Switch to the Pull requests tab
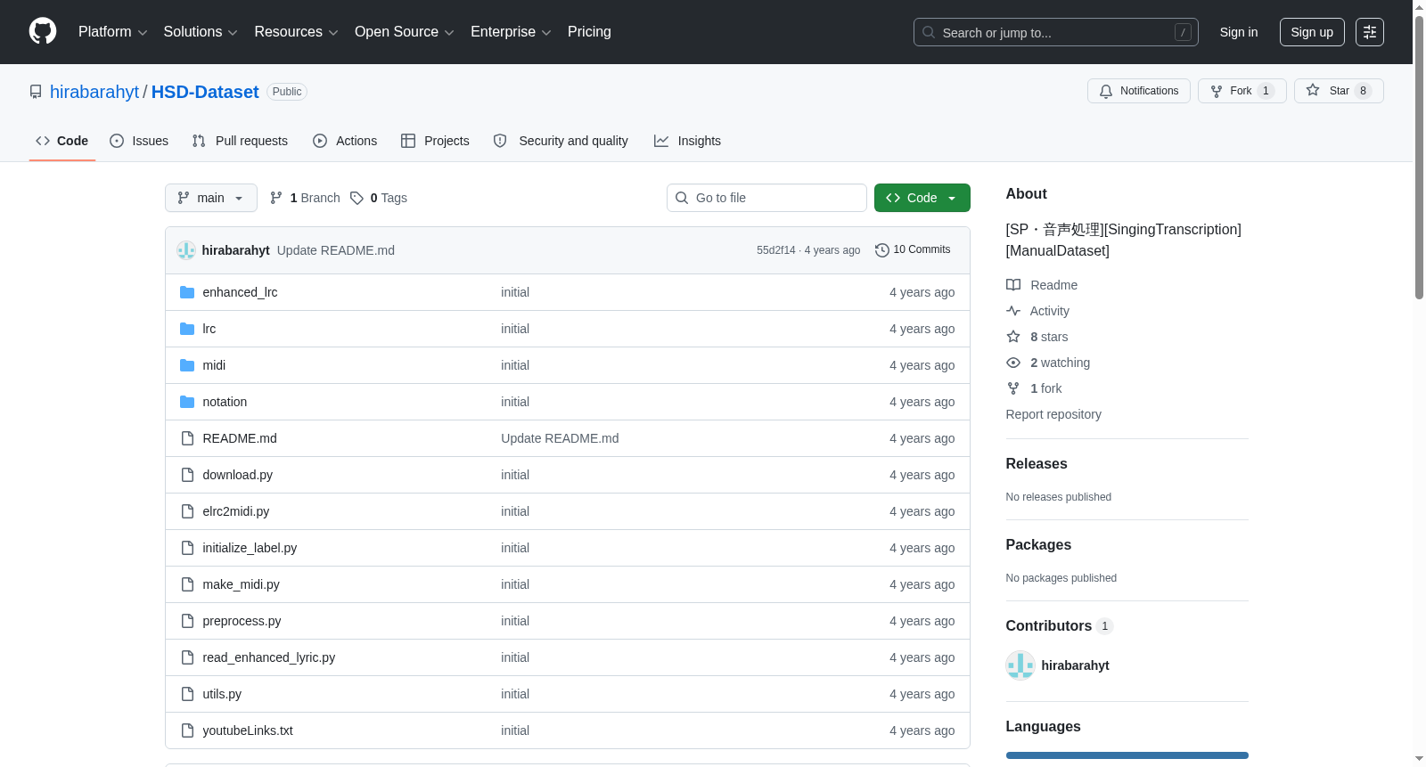The height and width of the screenshot is (767, 1426). 240,141
